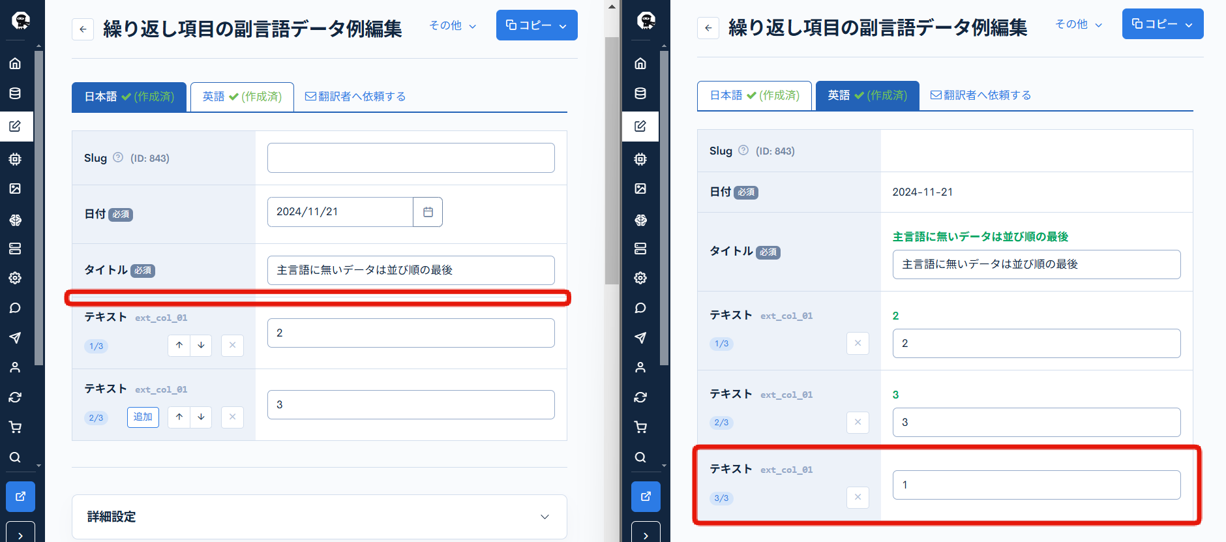Move the 1/3 text item up in the left window
The image size is (1226, 542).
(179, 345)
